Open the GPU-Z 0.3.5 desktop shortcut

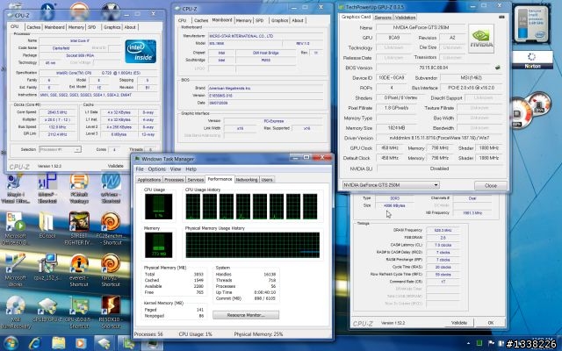pos(79,312)
